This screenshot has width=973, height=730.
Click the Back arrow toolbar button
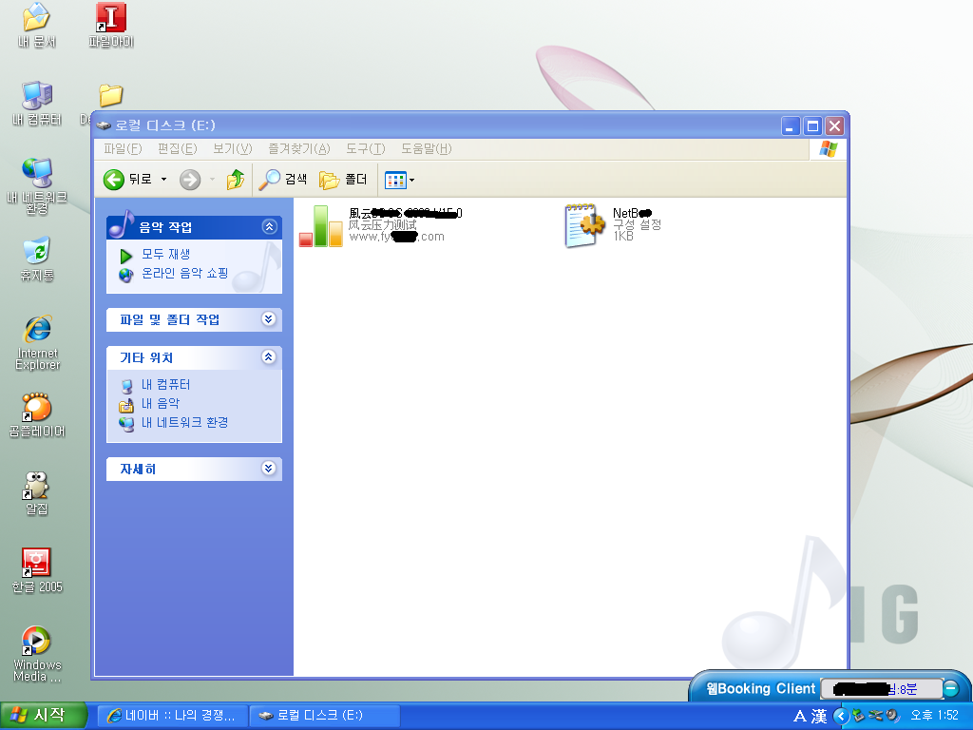click(115, 179)
